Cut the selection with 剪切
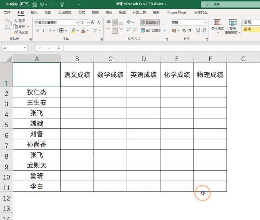The image size is (260, 220). (x=19, y=20)
